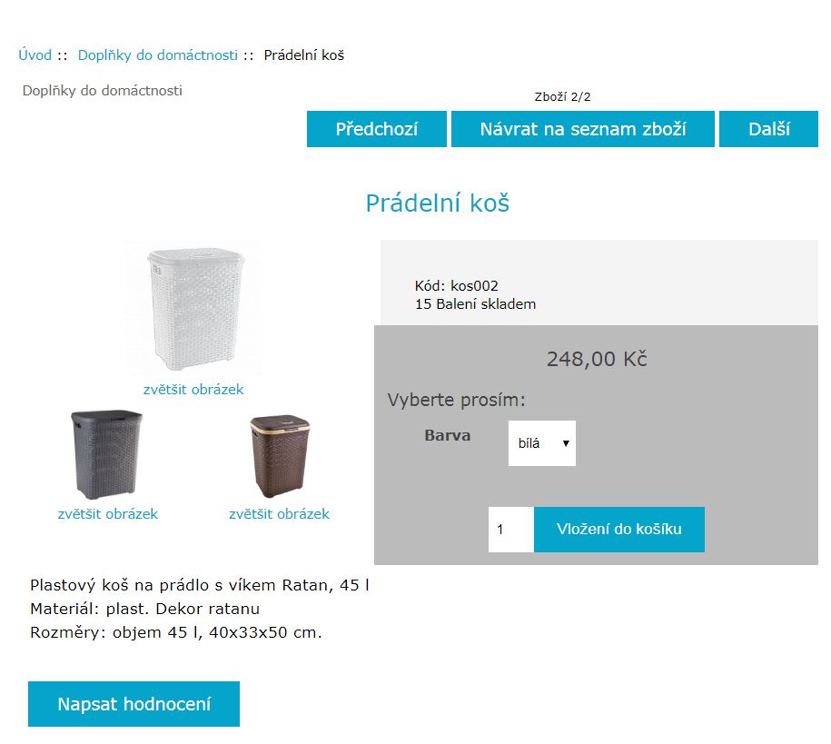Click zvětšit obrázek under brown basket
Viewport: 831px width, 744px height.
(280, 514)
